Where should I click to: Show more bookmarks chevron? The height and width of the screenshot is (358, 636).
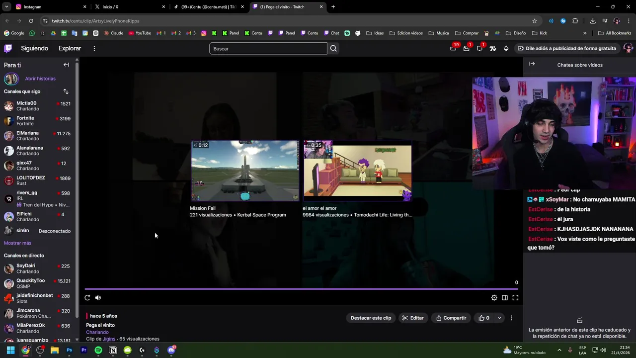pyautogui.click(x=585, y=33)
